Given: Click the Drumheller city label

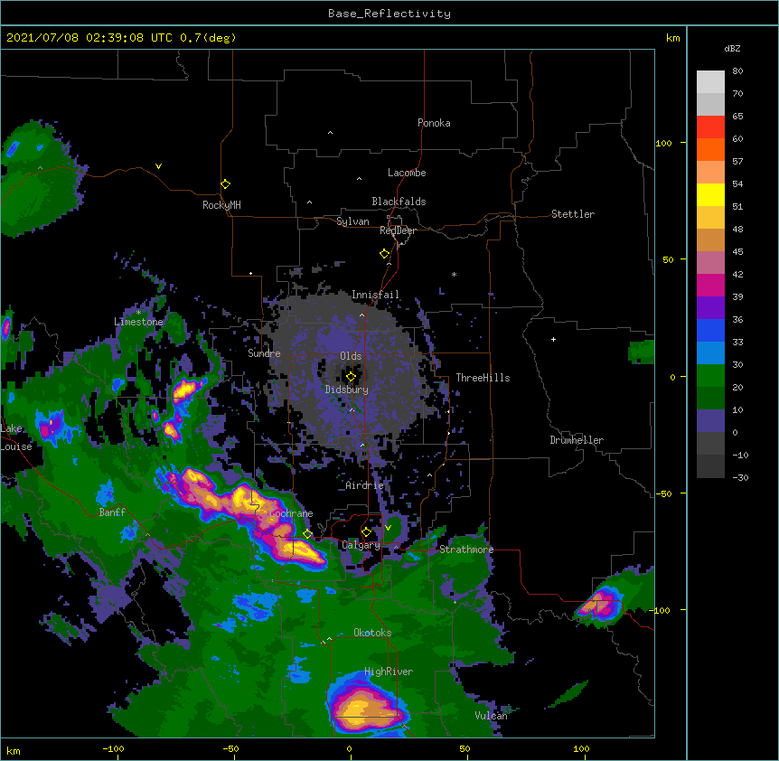Looking at the screenshot, I should tap(577, 440).
